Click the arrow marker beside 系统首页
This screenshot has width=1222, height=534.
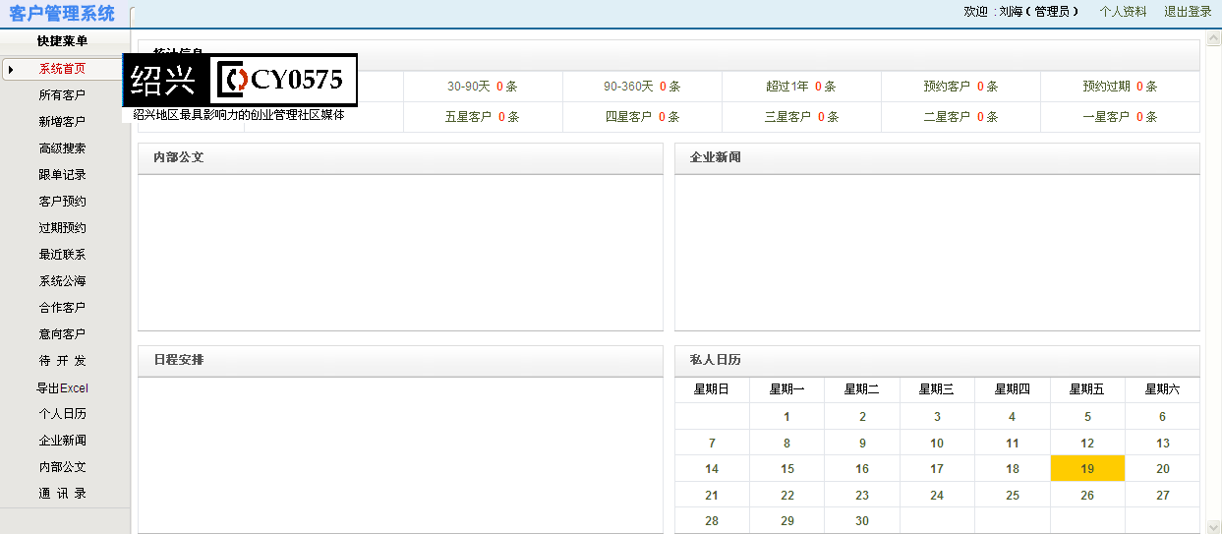pos(11,69)
